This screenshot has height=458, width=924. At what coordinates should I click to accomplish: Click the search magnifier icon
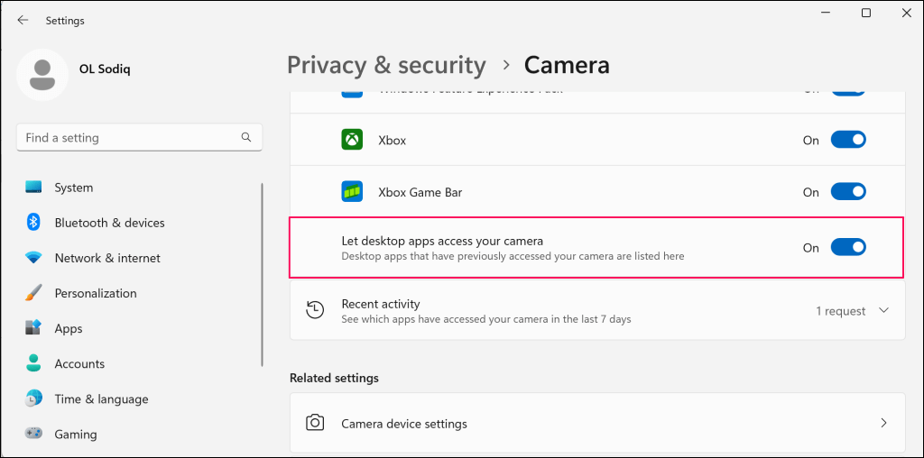pyautogui.click(x=246, y=138)
